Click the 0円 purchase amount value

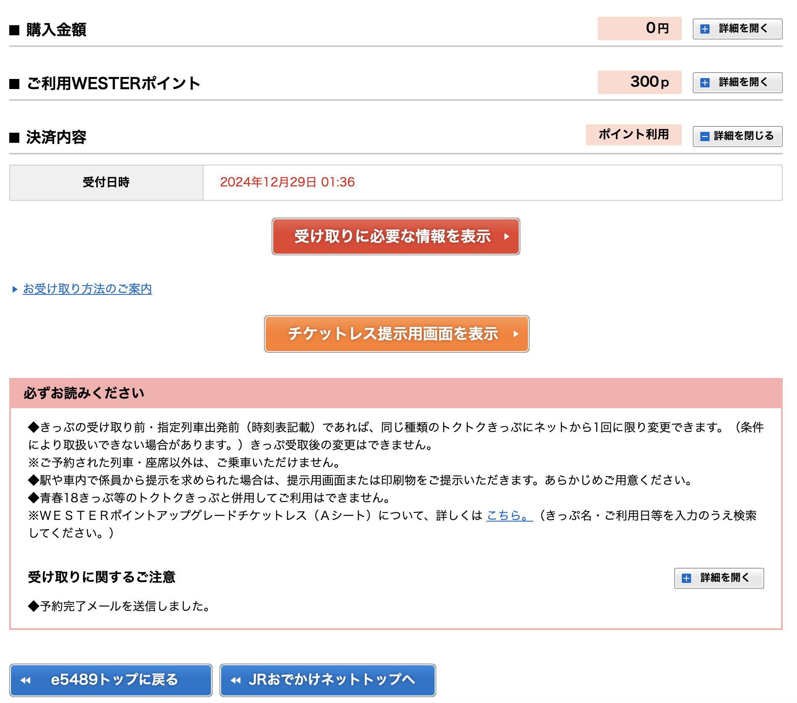639,29
